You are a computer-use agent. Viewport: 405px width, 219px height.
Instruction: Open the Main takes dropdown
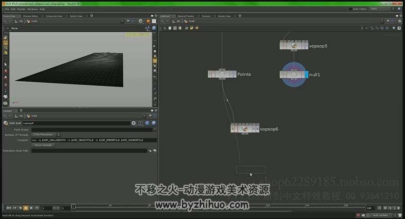[382, 9]
